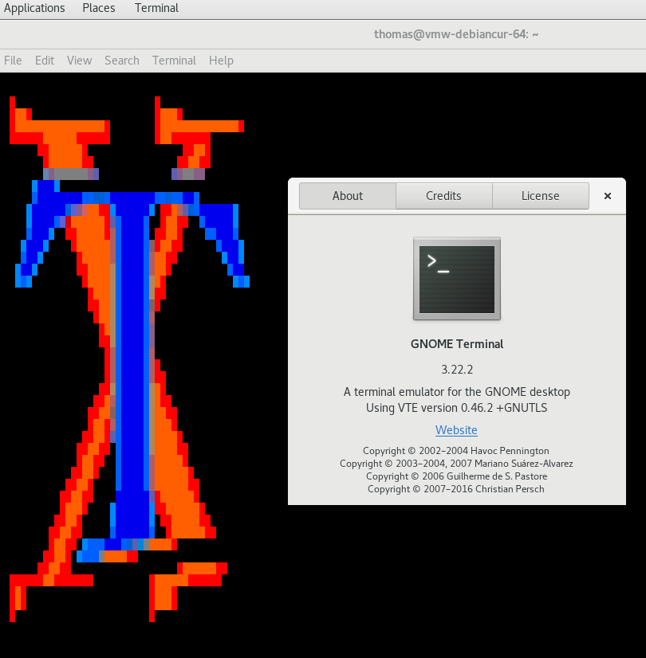Click the version number 3.22.2 text
The image size is (646, 658).
pos(456,370)
